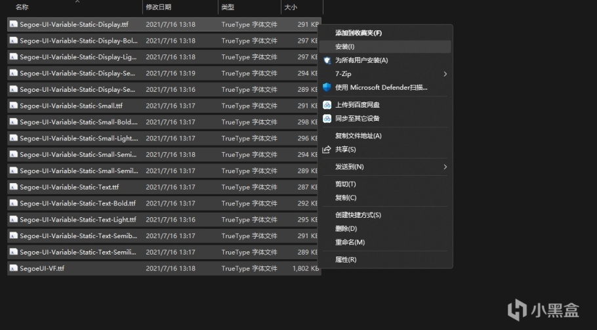Expand the 7-Zip submenu arrow
This screenshot has height=330, width=597.
point(445,74)
